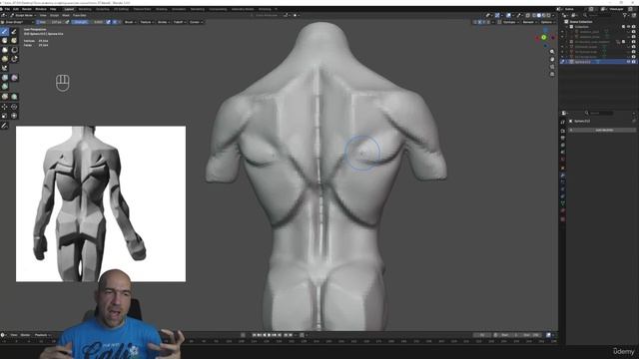Open the Mask menu in viewport header

pyautogui.click(x=66, y=15)
